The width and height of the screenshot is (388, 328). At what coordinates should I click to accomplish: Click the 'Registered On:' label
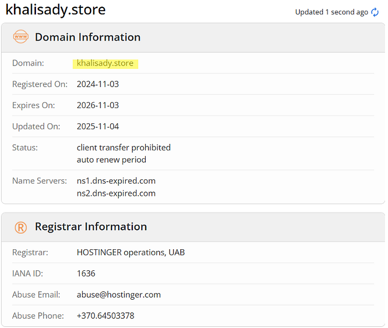[40, 84]
